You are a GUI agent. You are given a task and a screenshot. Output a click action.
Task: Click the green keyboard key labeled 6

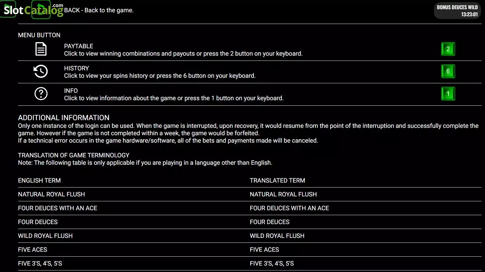[448, 71]
